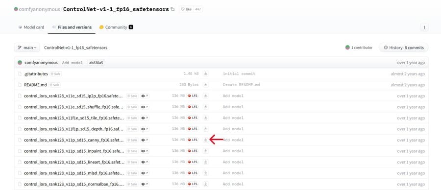Click the Safe badge on the ip2p file

coord(132,96)
